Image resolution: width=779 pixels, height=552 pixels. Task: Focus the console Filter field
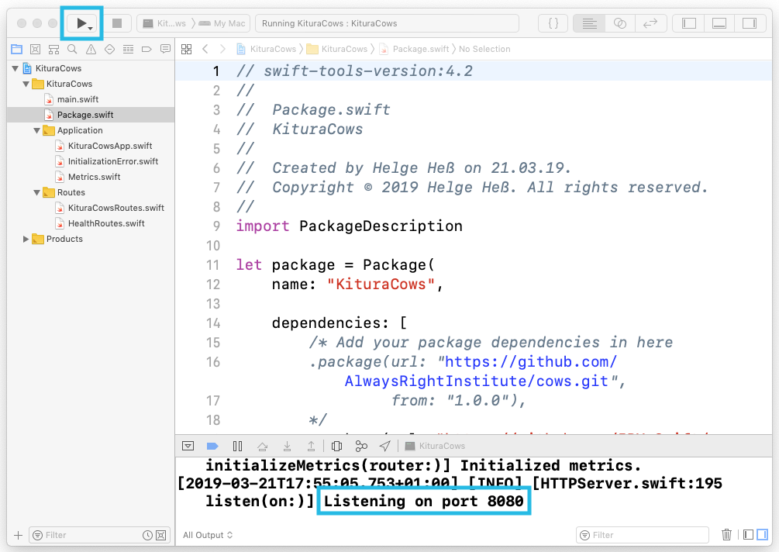pyautogui.click(x=642, y=535)
